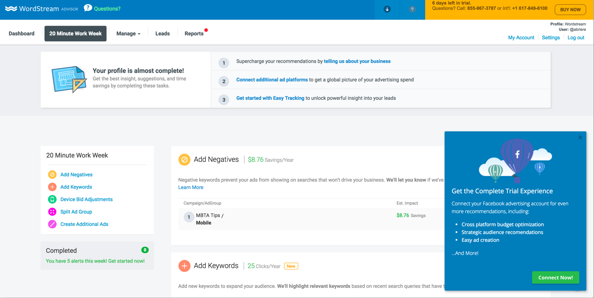Click the step 2 number circle in profile tasks
Image resolution: width=594 pixels, height=298 pixels.
click(224, 81)
